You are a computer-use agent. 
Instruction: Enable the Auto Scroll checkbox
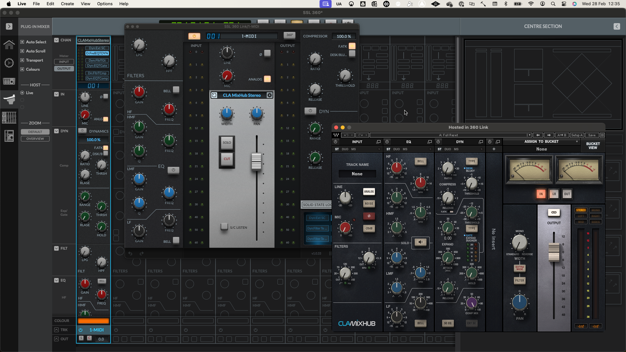(x=22, y=51)
